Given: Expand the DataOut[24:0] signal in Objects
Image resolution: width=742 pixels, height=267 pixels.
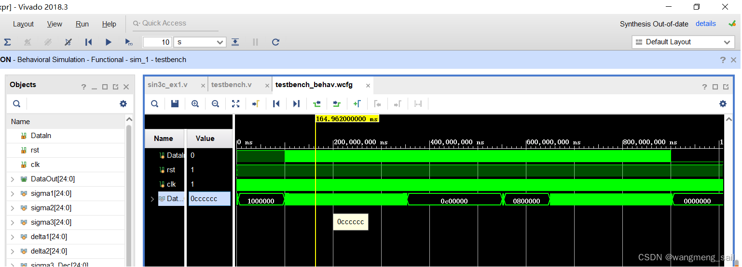Looking at the screenshot, I should 12,179.
